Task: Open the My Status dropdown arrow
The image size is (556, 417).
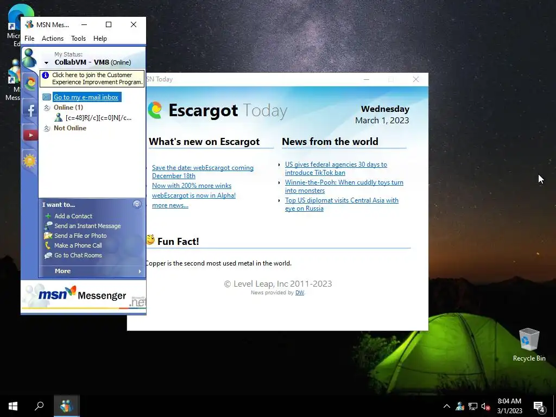Action: (x=47, y=63)
